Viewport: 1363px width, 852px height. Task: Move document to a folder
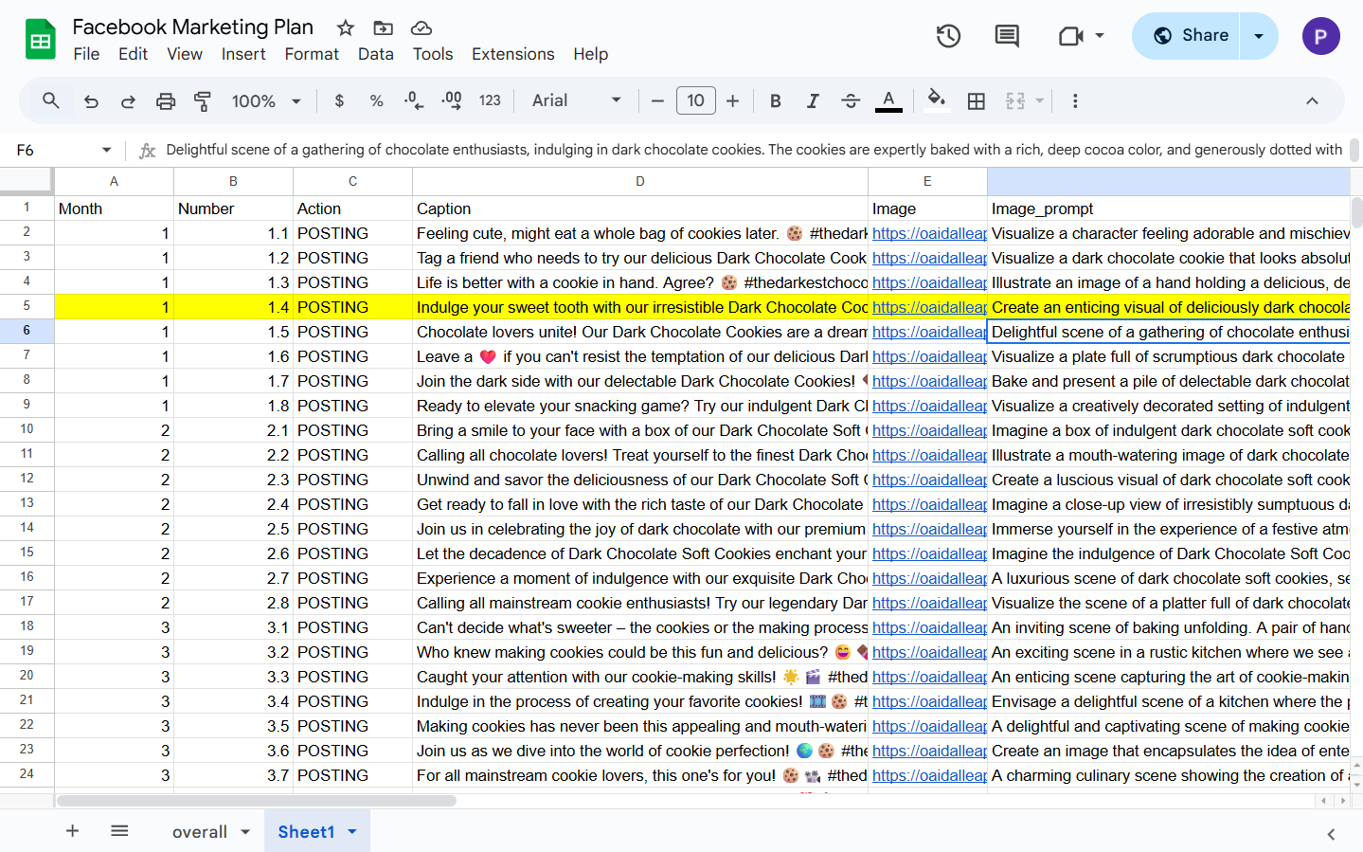click(x=384, y=27)
